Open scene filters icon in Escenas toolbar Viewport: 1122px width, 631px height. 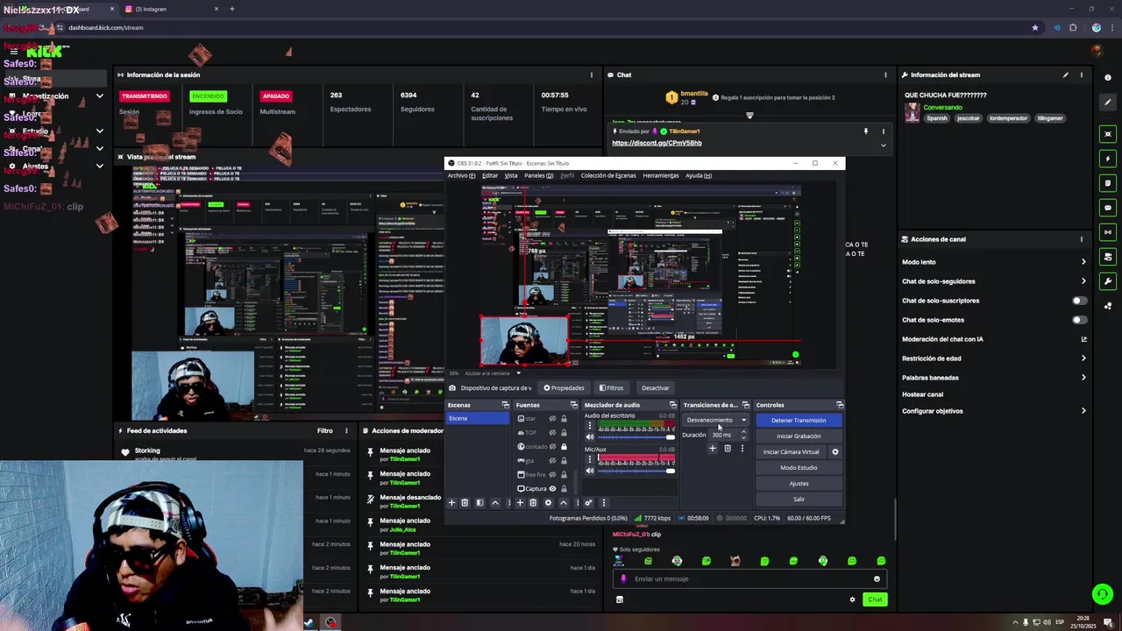point(479,503)
